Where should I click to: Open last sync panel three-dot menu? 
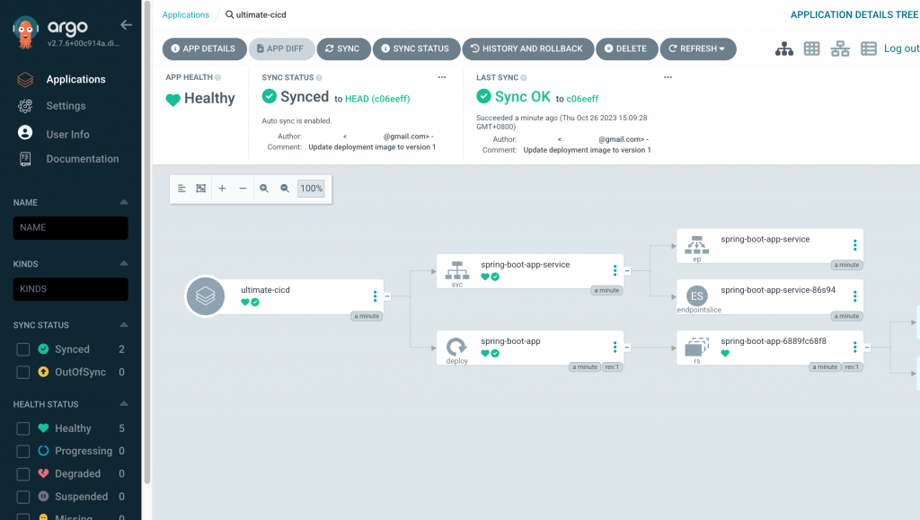[x=668, y=77]
